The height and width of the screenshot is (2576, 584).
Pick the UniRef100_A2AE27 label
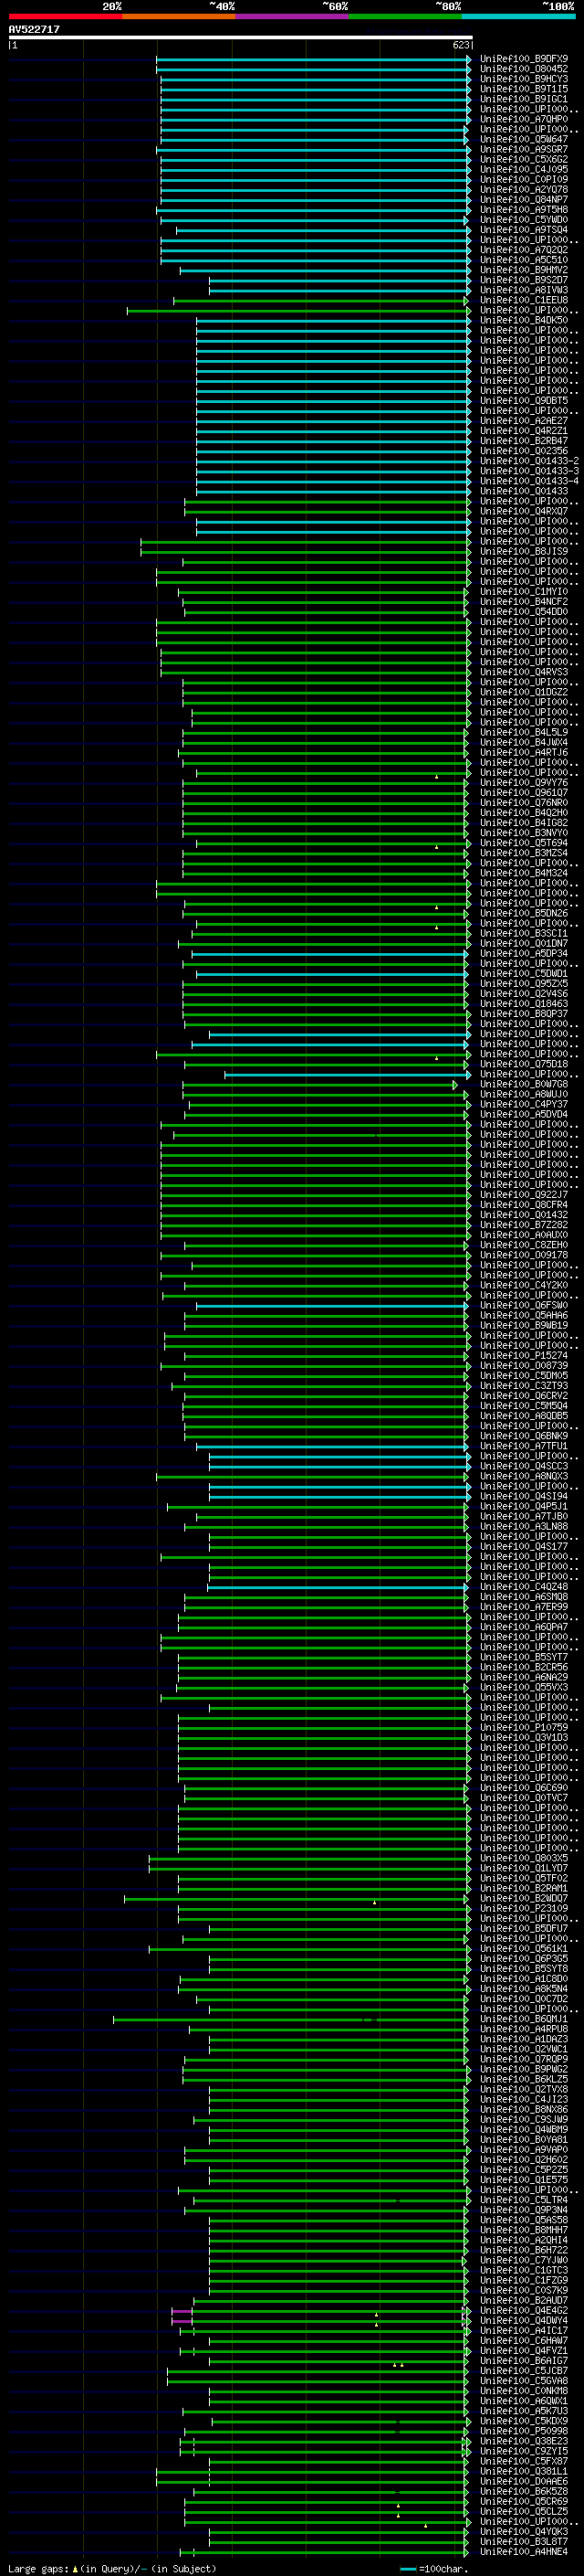tap(524, 421)
